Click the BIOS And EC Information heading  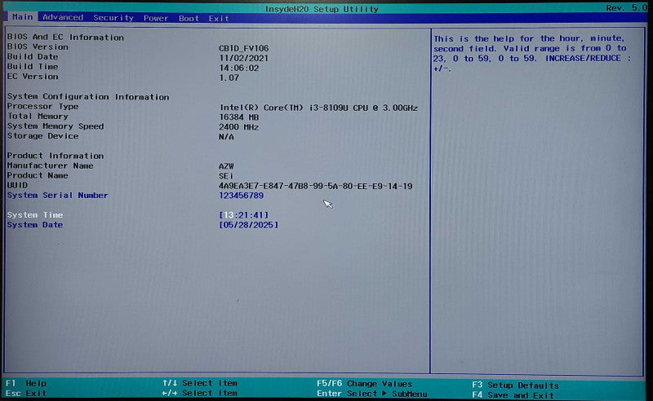click(x=65, y=37)
